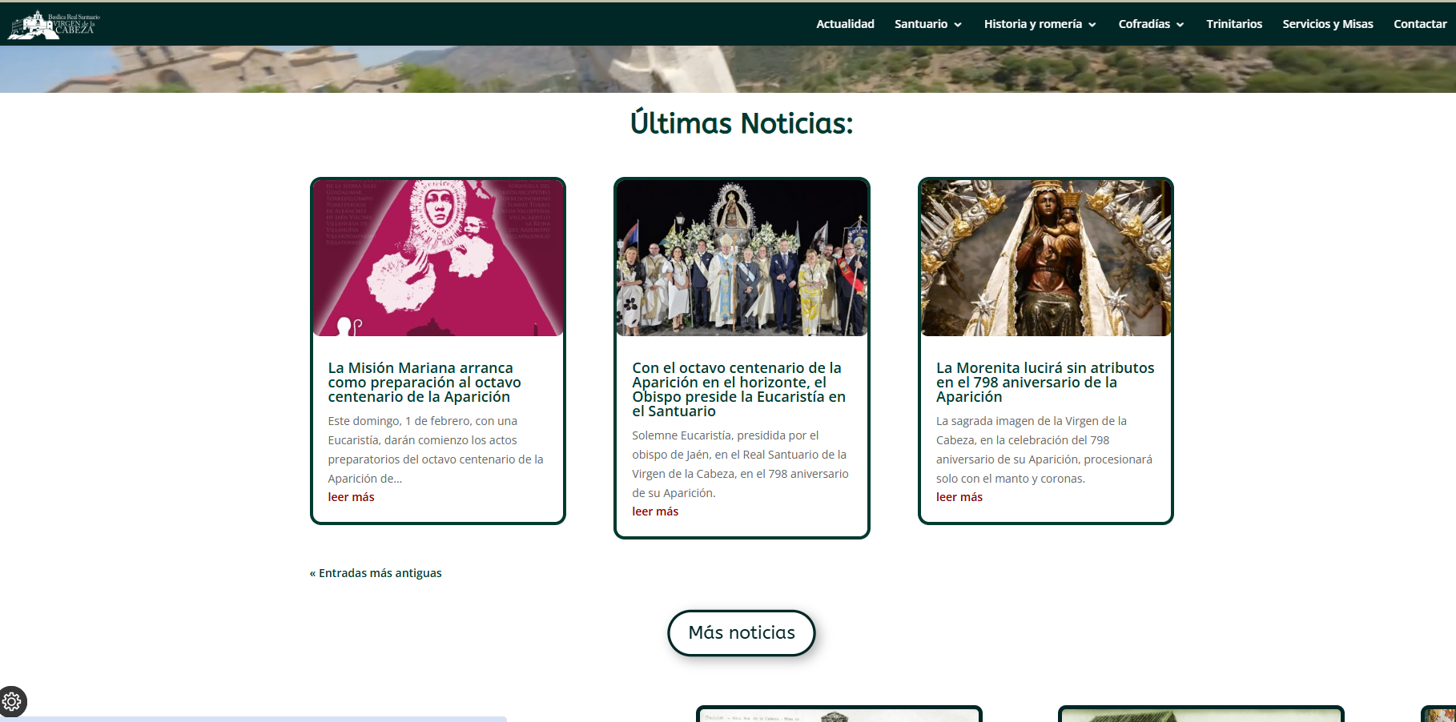Click leer más under Misión Mariana article

(351, 497)
